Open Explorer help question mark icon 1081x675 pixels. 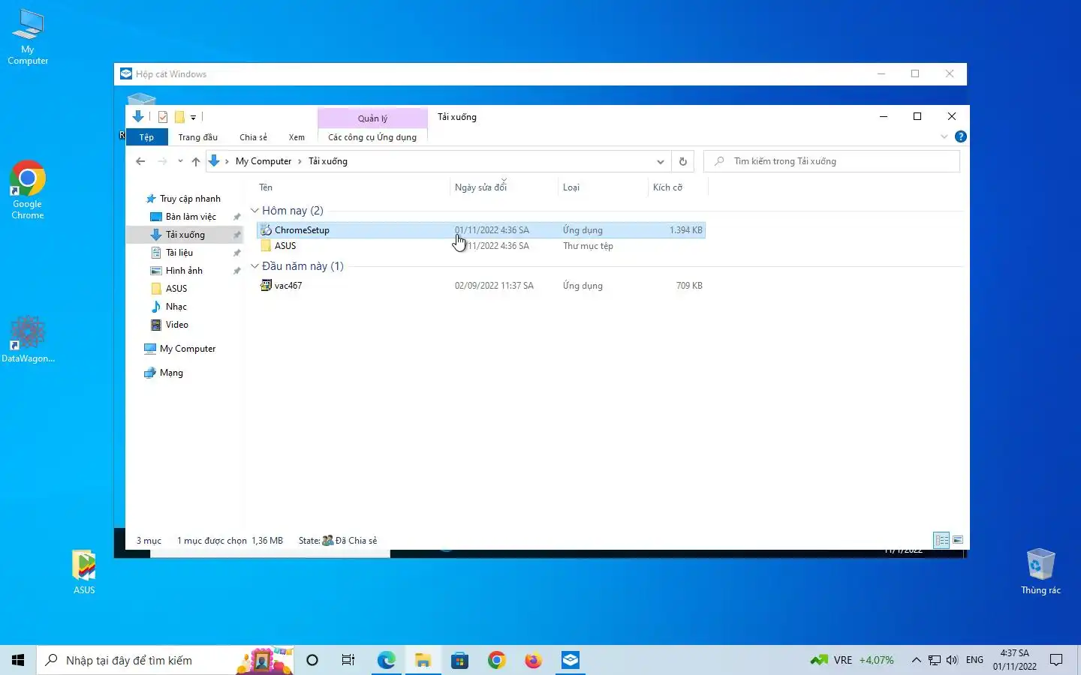pos(960,136)
